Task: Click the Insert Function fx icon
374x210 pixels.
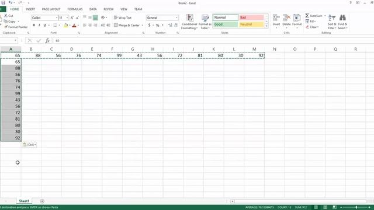Action: coord(47,41)
